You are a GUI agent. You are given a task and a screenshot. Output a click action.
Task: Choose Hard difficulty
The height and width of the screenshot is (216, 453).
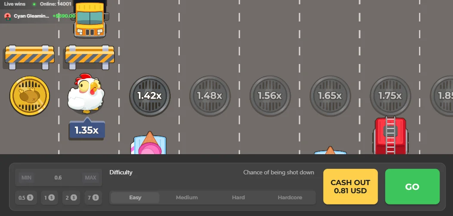tap(238, 198)
